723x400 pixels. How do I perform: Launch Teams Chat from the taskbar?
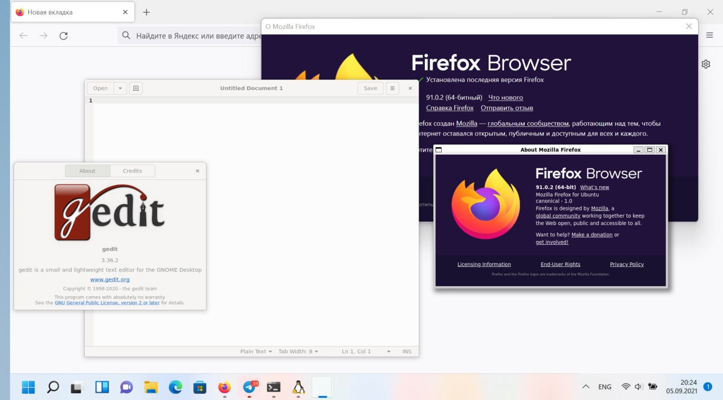(x=126, y=387)
